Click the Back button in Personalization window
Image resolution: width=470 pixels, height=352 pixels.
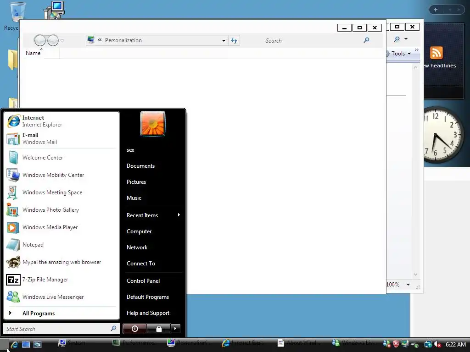point(39,40)
